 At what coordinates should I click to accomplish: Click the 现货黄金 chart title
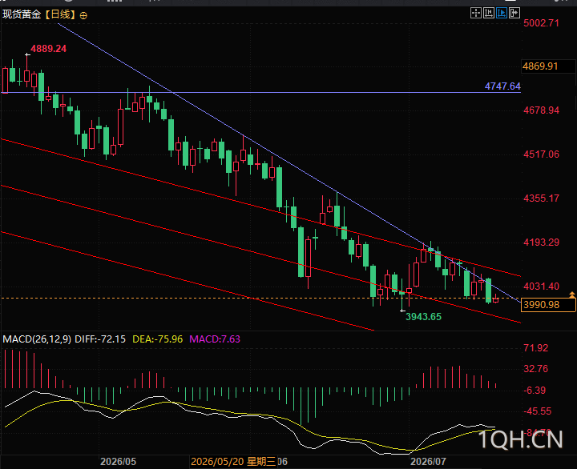pos(22,14)
